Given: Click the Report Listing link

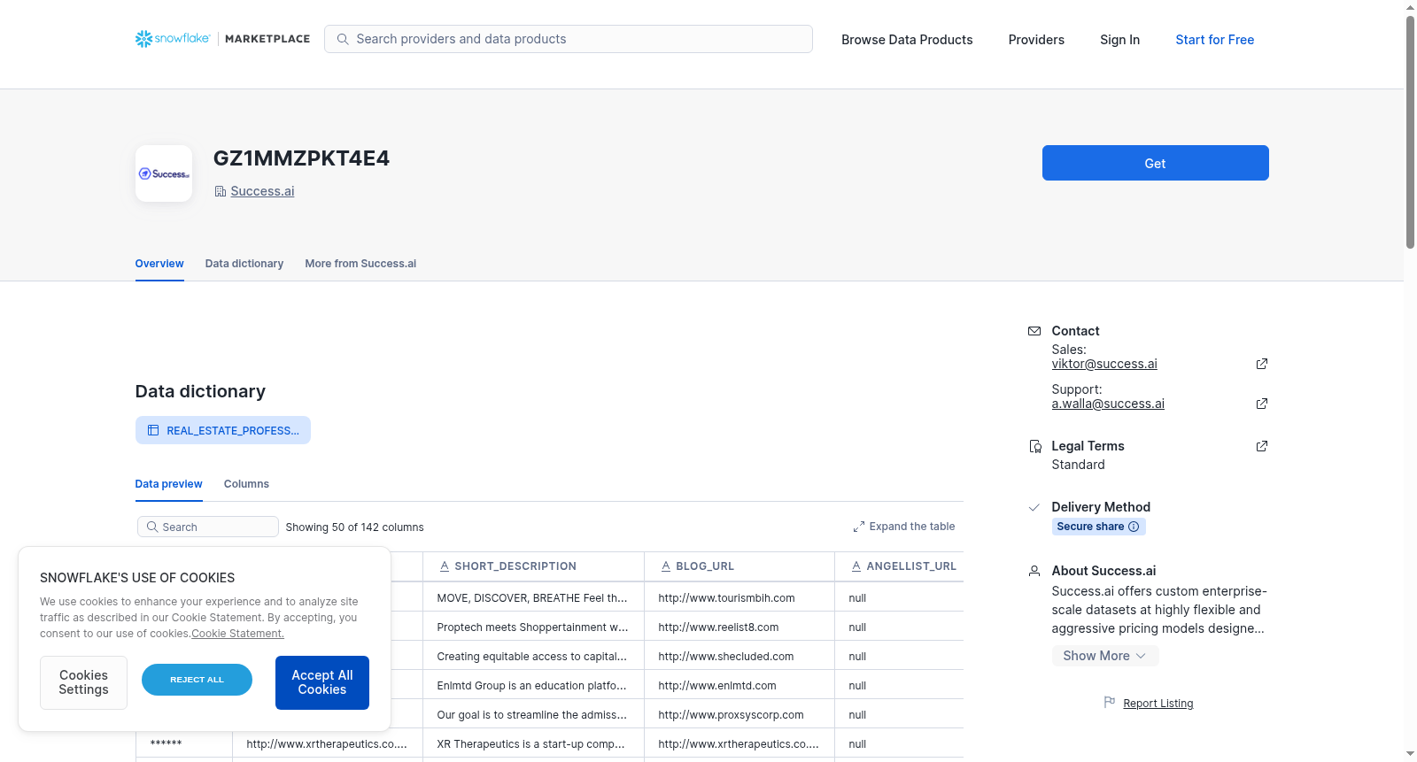Looking at the screenshot, I should tap(1158, 704).
